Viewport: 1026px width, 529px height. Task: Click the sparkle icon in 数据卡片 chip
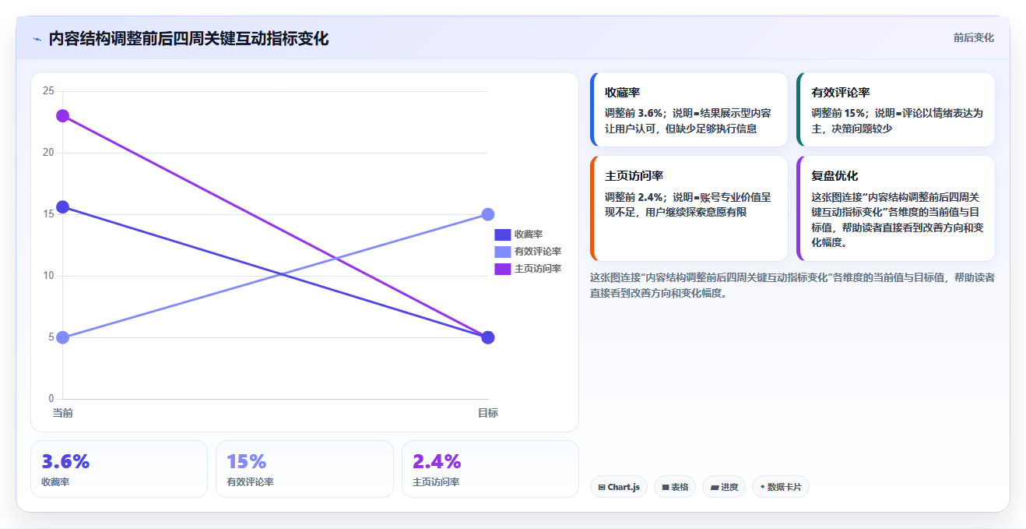click(x=763, y=487)
